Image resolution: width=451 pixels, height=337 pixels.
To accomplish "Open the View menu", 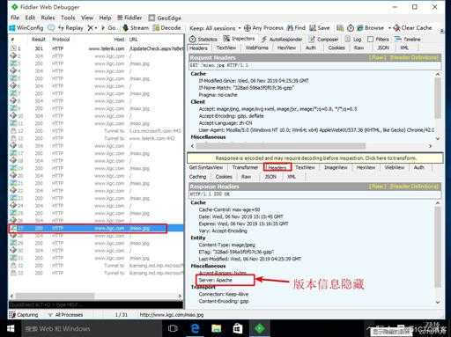I will pos(87,18).
